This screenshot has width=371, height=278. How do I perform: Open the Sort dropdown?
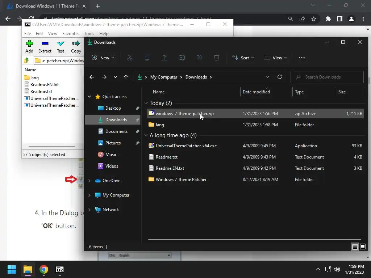point(243,58)
